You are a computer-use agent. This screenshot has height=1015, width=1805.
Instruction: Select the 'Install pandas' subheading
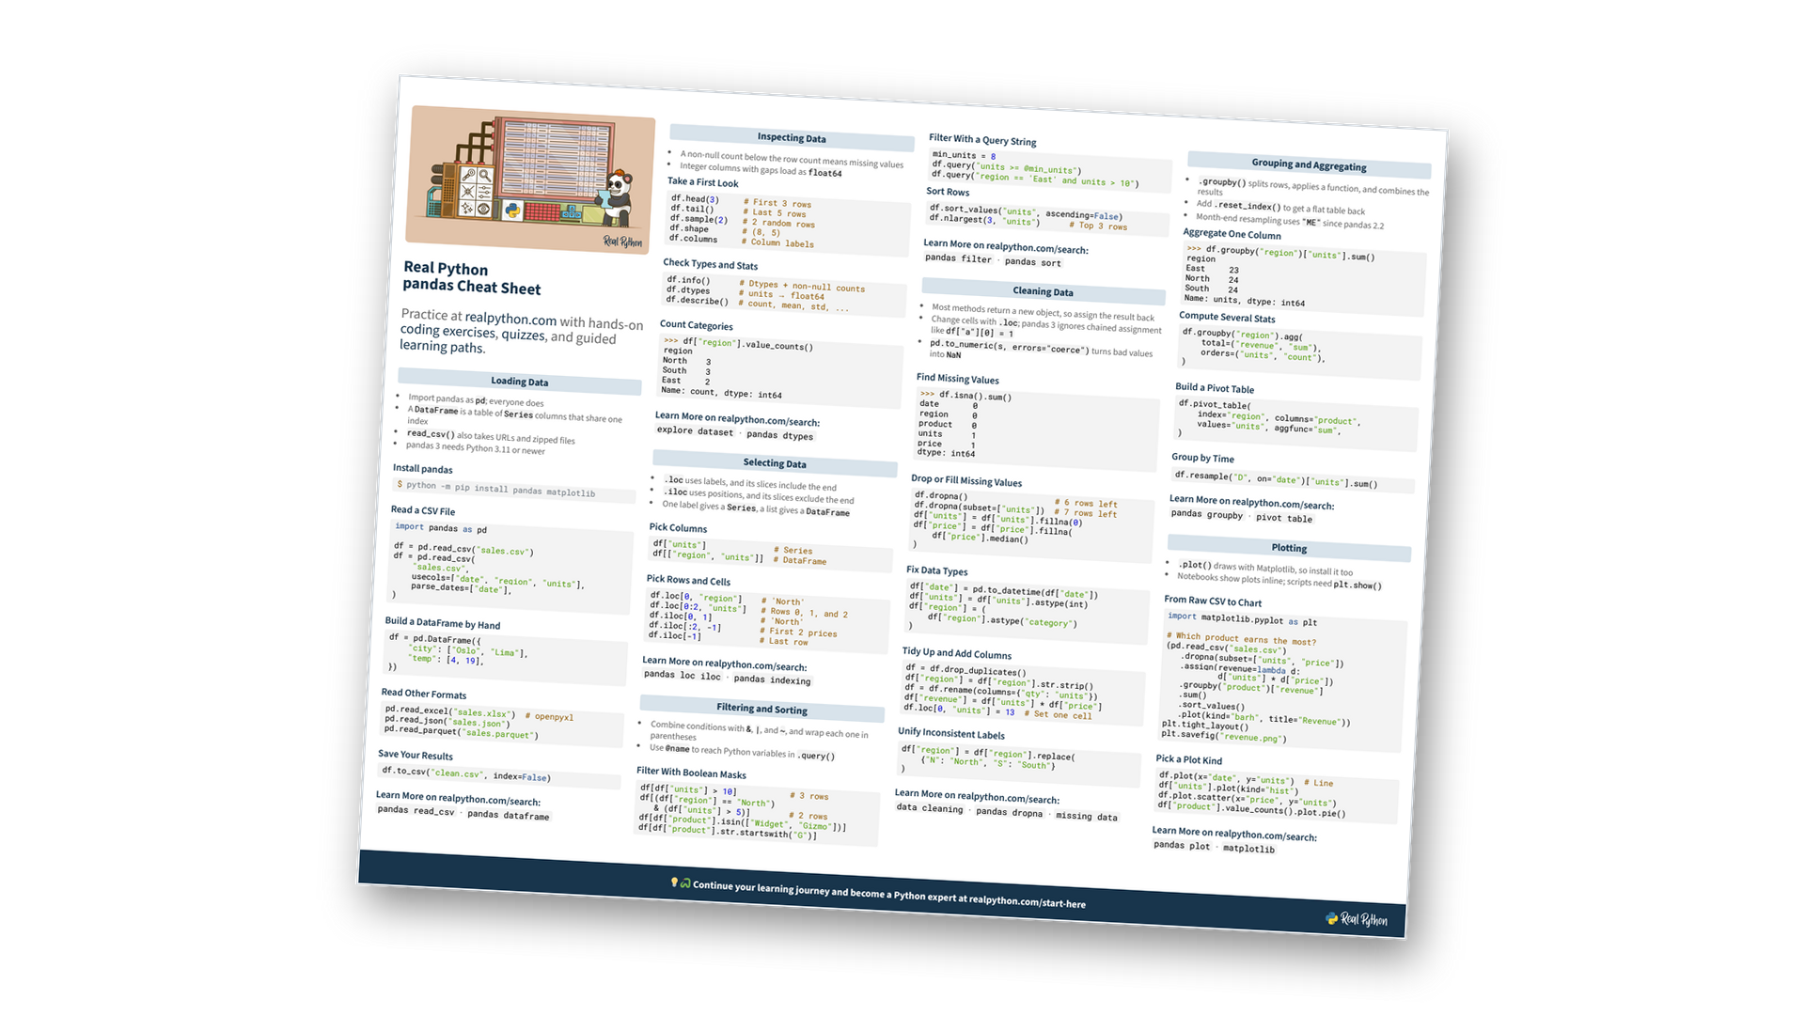click(422, 468)
